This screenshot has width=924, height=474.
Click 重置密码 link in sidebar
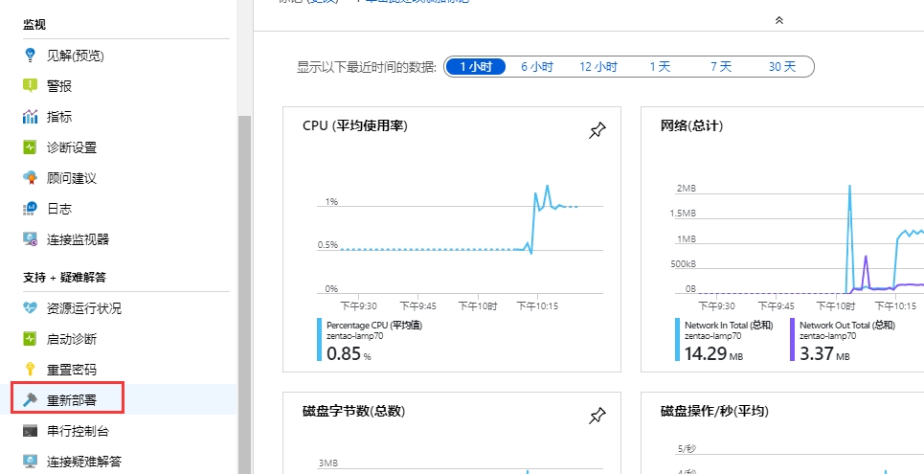tap(72, 370)
